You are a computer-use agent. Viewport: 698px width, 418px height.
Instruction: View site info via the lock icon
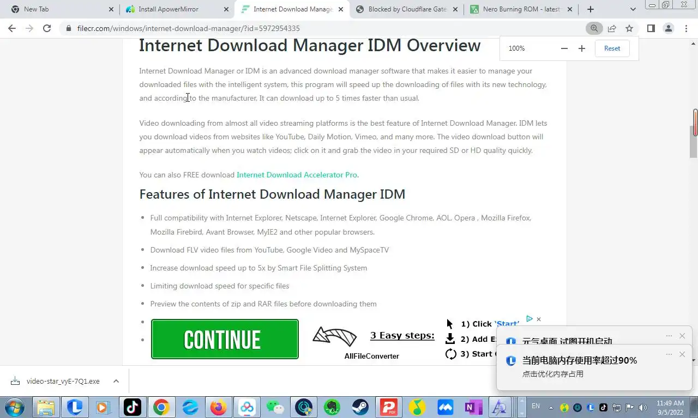[69, 28]
